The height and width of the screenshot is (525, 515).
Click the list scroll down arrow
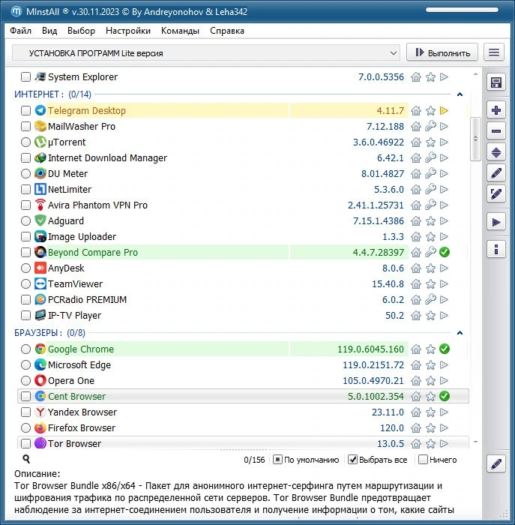coord(475,442)
